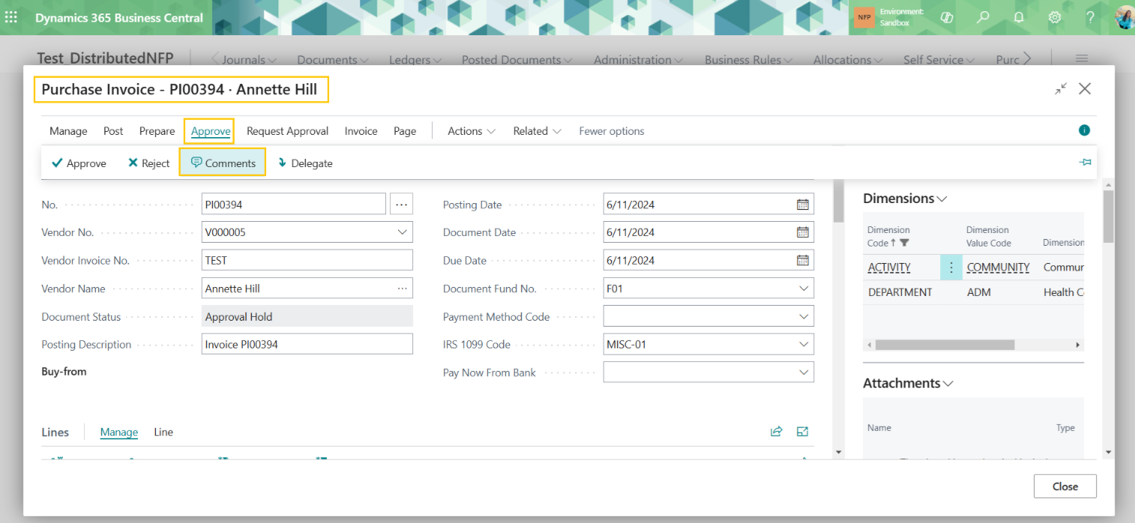Open the Page tab

pyautogui.click(x=405, y=131)
